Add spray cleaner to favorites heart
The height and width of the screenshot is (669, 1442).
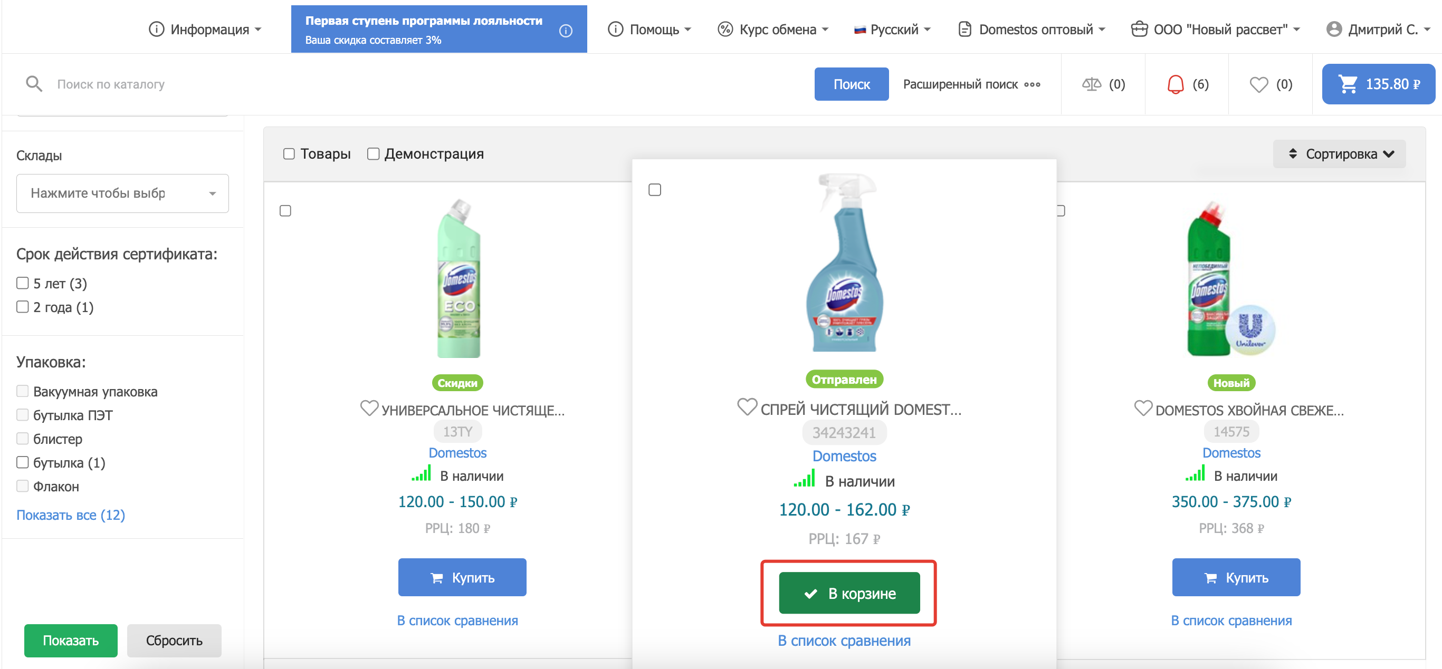click(x=747, y=406)
